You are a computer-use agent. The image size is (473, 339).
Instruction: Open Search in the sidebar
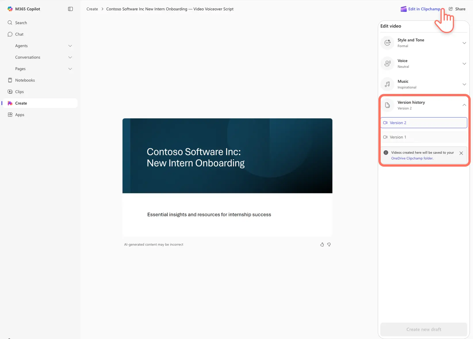(40, 23)
